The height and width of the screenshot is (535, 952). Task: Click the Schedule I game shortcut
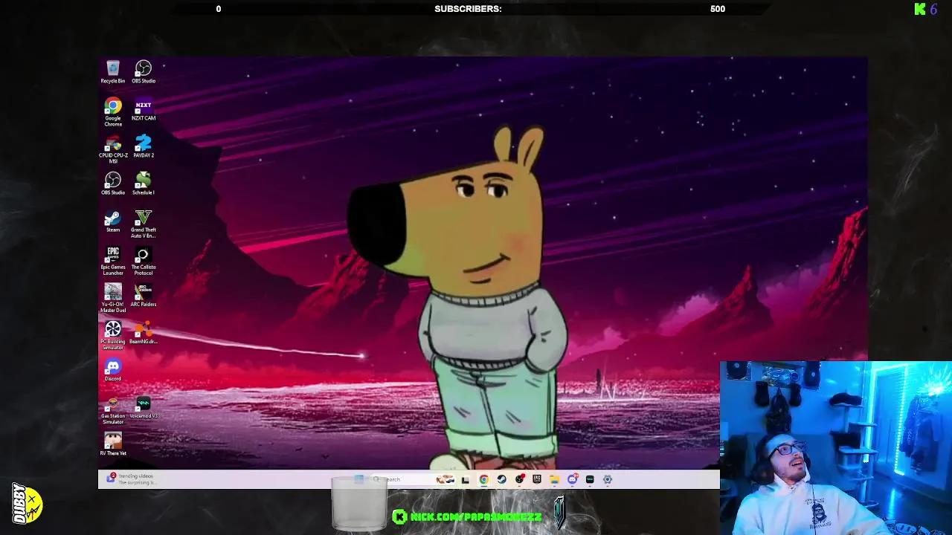(x=144, y=184)
